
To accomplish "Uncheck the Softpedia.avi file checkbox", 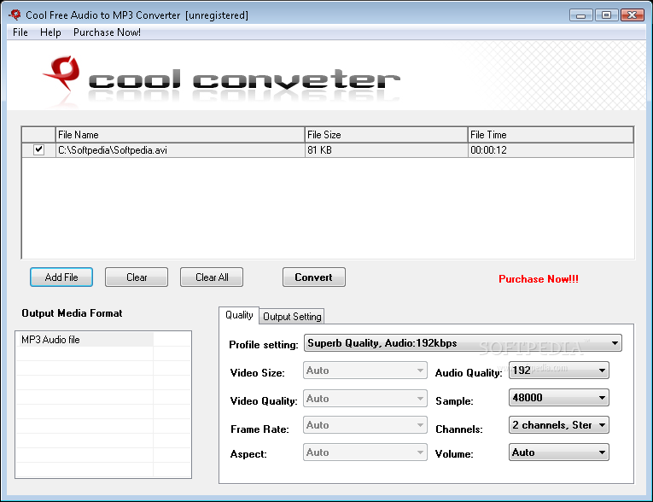I will [x=38, y=149].
